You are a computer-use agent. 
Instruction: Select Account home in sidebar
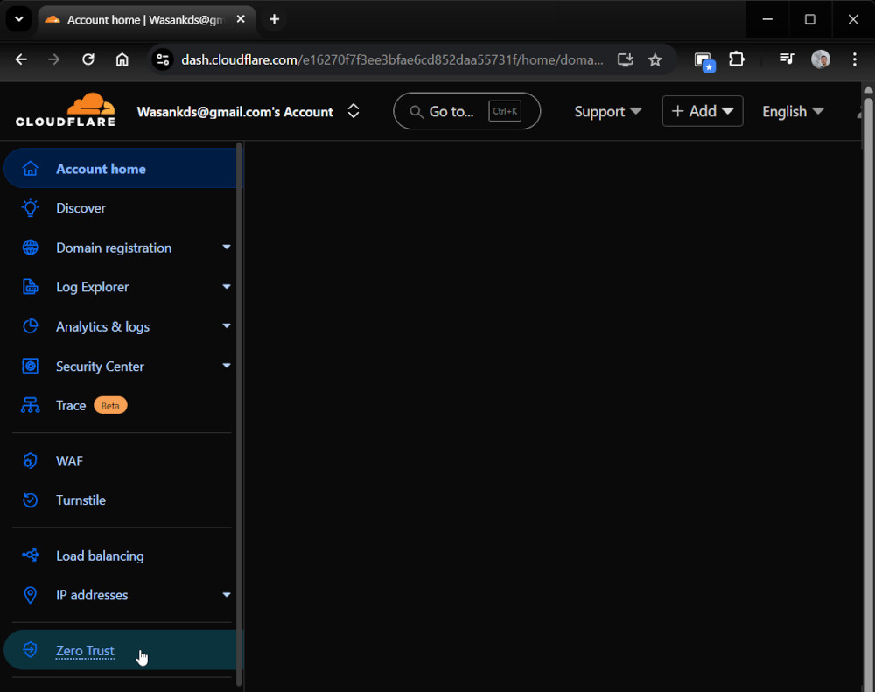[x=101, y=169]
